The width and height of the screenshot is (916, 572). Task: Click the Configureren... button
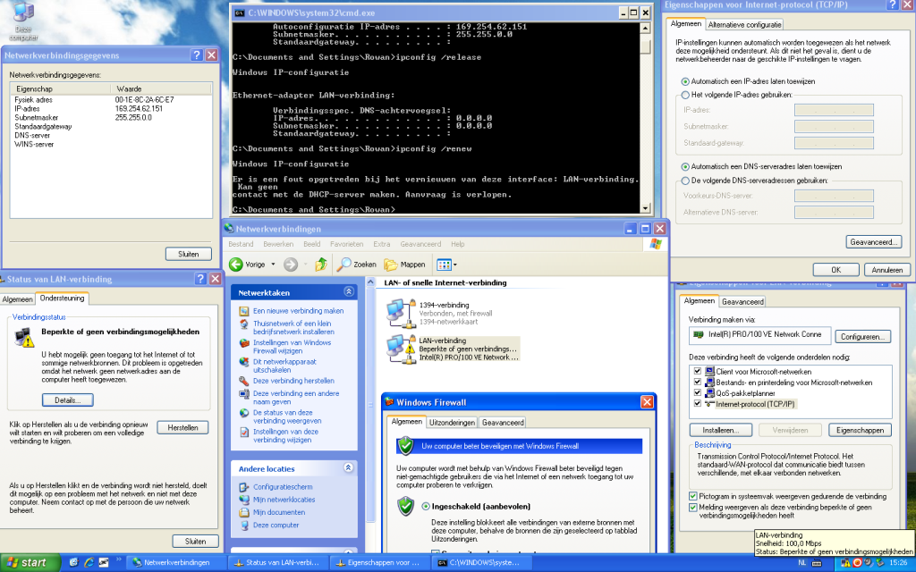[x=863, y=337]
